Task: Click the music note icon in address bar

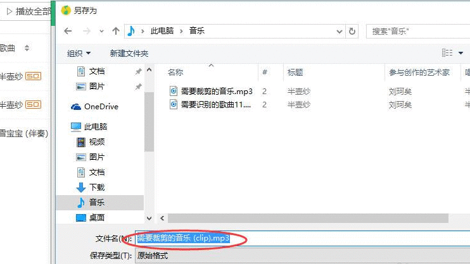Action: click(x=131, y=31)
